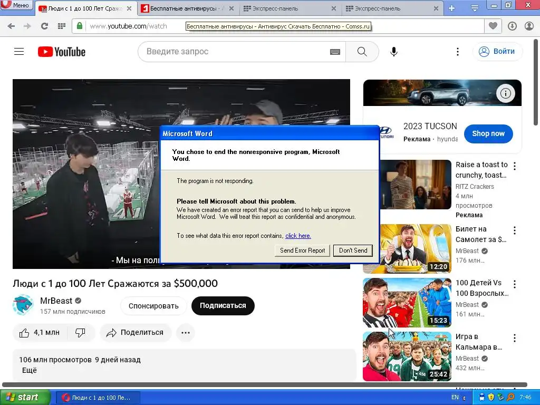
Task: Open a new browser tab with plus
Action: 451,8
